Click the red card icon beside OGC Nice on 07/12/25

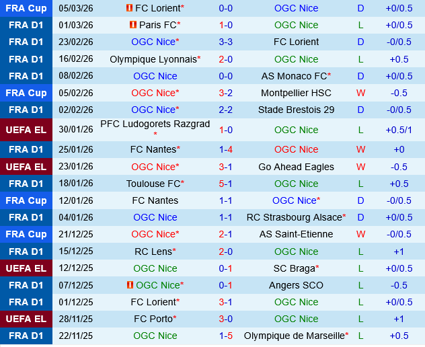[x=130, y=284]
